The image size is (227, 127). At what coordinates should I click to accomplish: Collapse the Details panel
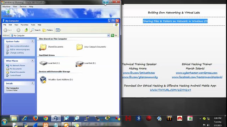32,83
